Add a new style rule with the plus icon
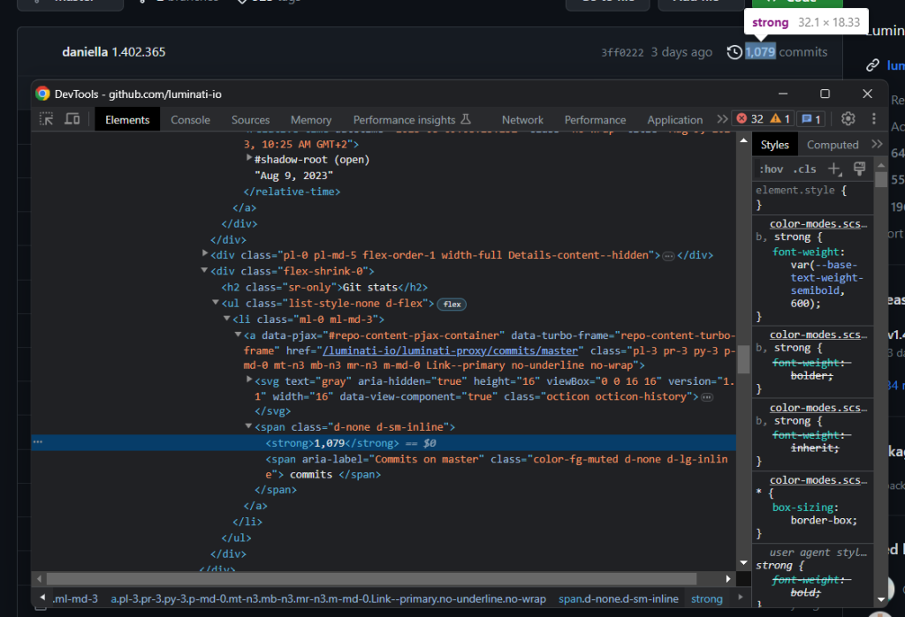 click(x=834, y=169)
